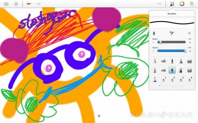Open the layers icon at top right
Image resolution: width=198 pixels, height=123 pixels.
[x=192, y=4]
